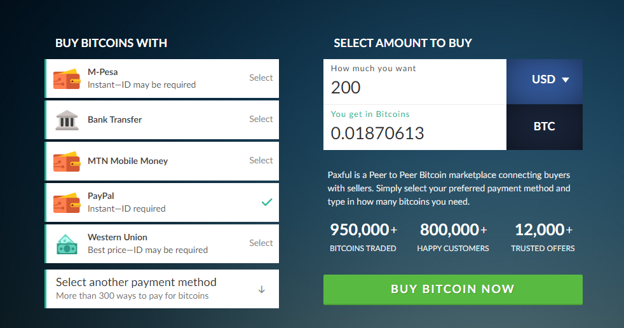Click PayPal's green checkmark
This screenshot has height=328, width=624.
click(x=267, y=202)
